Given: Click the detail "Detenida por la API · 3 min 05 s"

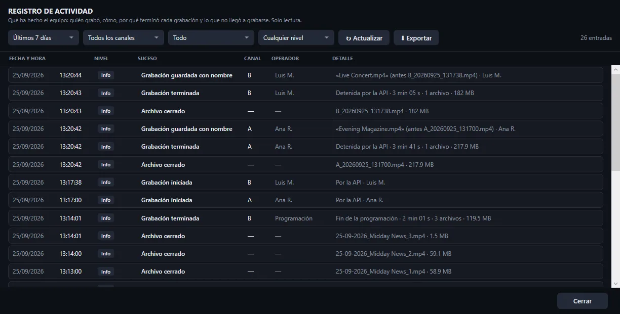Looking at the screenshot, I should point(405,93).
